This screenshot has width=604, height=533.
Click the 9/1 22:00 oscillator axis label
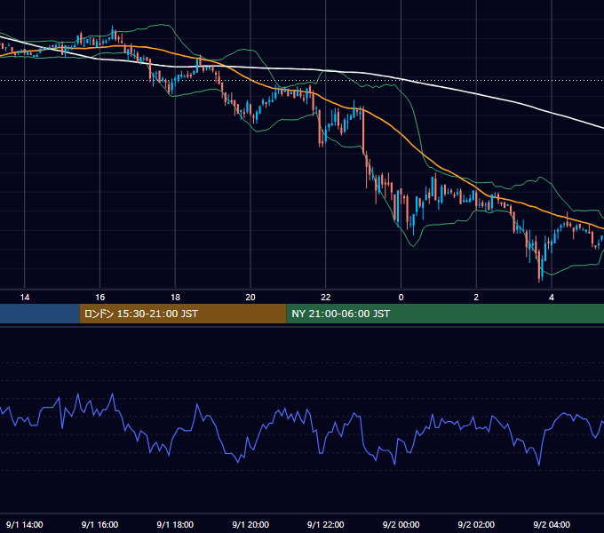click(x=326, y=524)
